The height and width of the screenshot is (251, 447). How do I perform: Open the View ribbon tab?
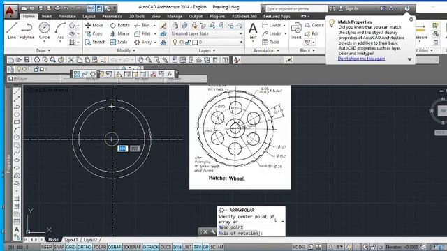[x=156, y=17]
